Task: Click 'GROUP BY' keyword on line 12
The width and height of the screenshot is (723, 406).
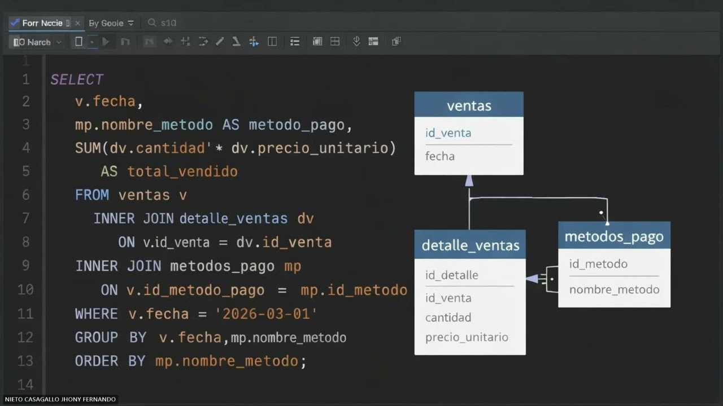Action: [111, 337]
